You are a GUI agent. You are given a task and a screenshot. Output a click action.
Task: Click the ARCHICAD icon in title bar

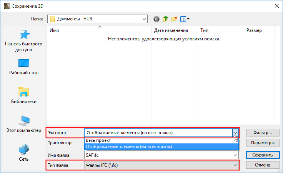(7, 6)
